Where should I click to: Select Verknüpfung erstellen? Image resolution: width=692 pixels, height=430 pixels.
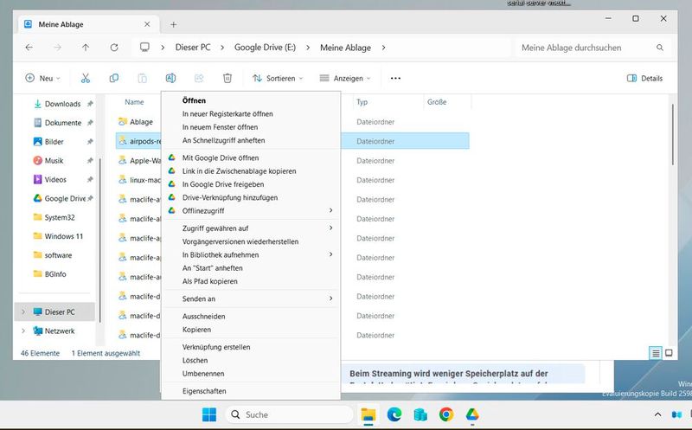pos(251,347)
